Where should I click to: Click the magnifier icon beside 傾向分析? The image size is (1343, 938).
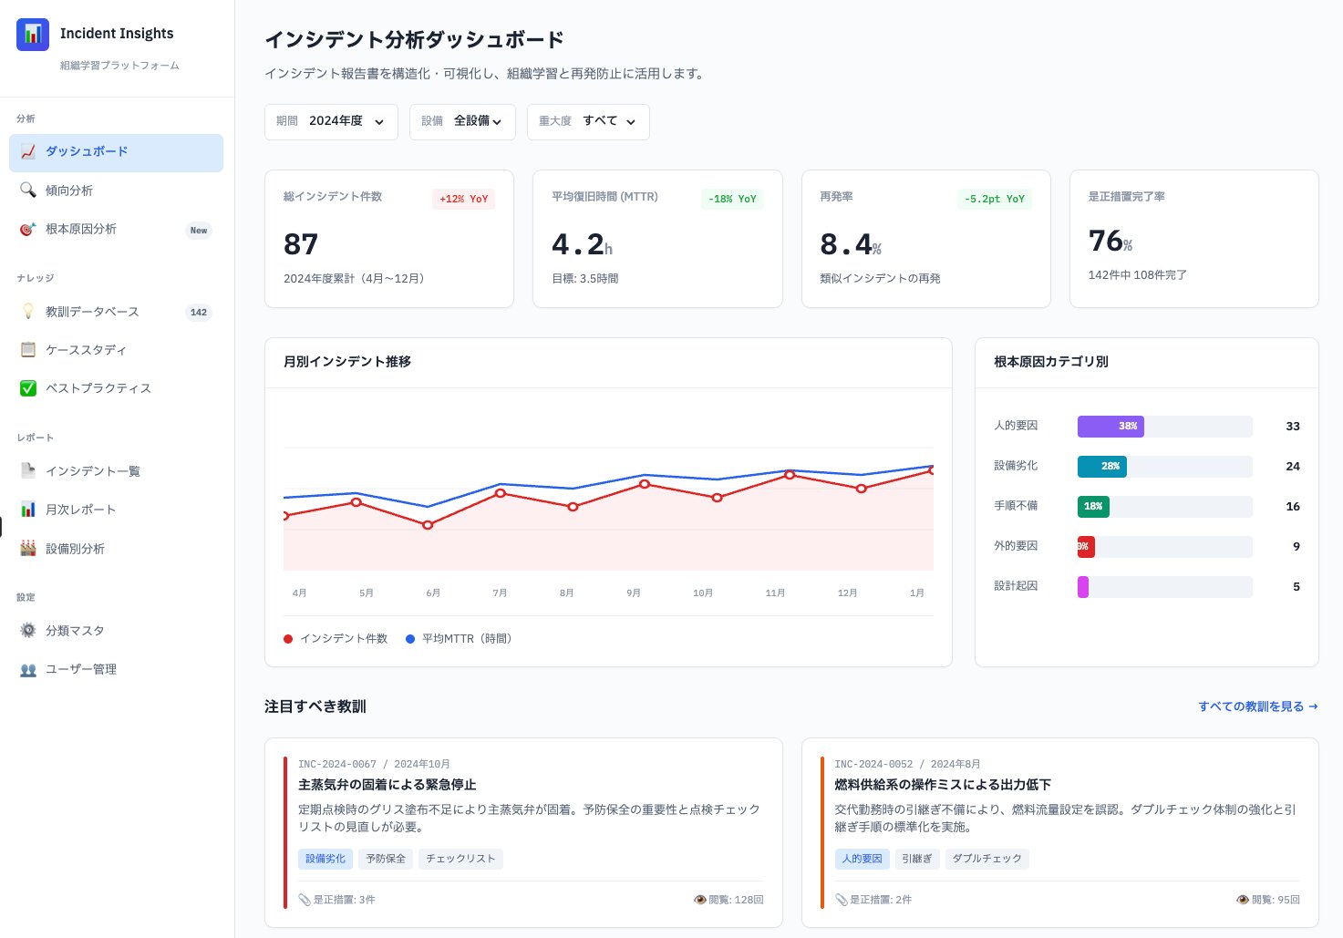(28, 190)
